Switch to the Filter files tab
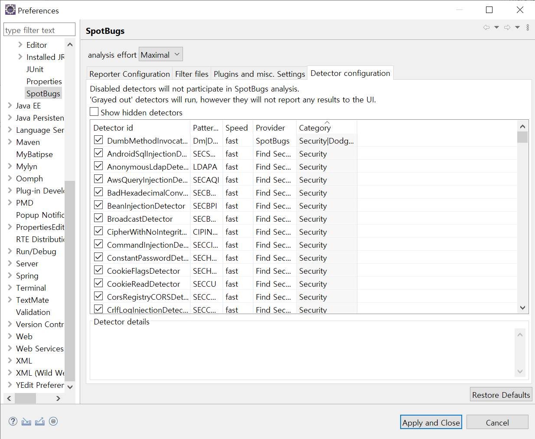Screen dimensions: 535x439 tap(192, 74)
